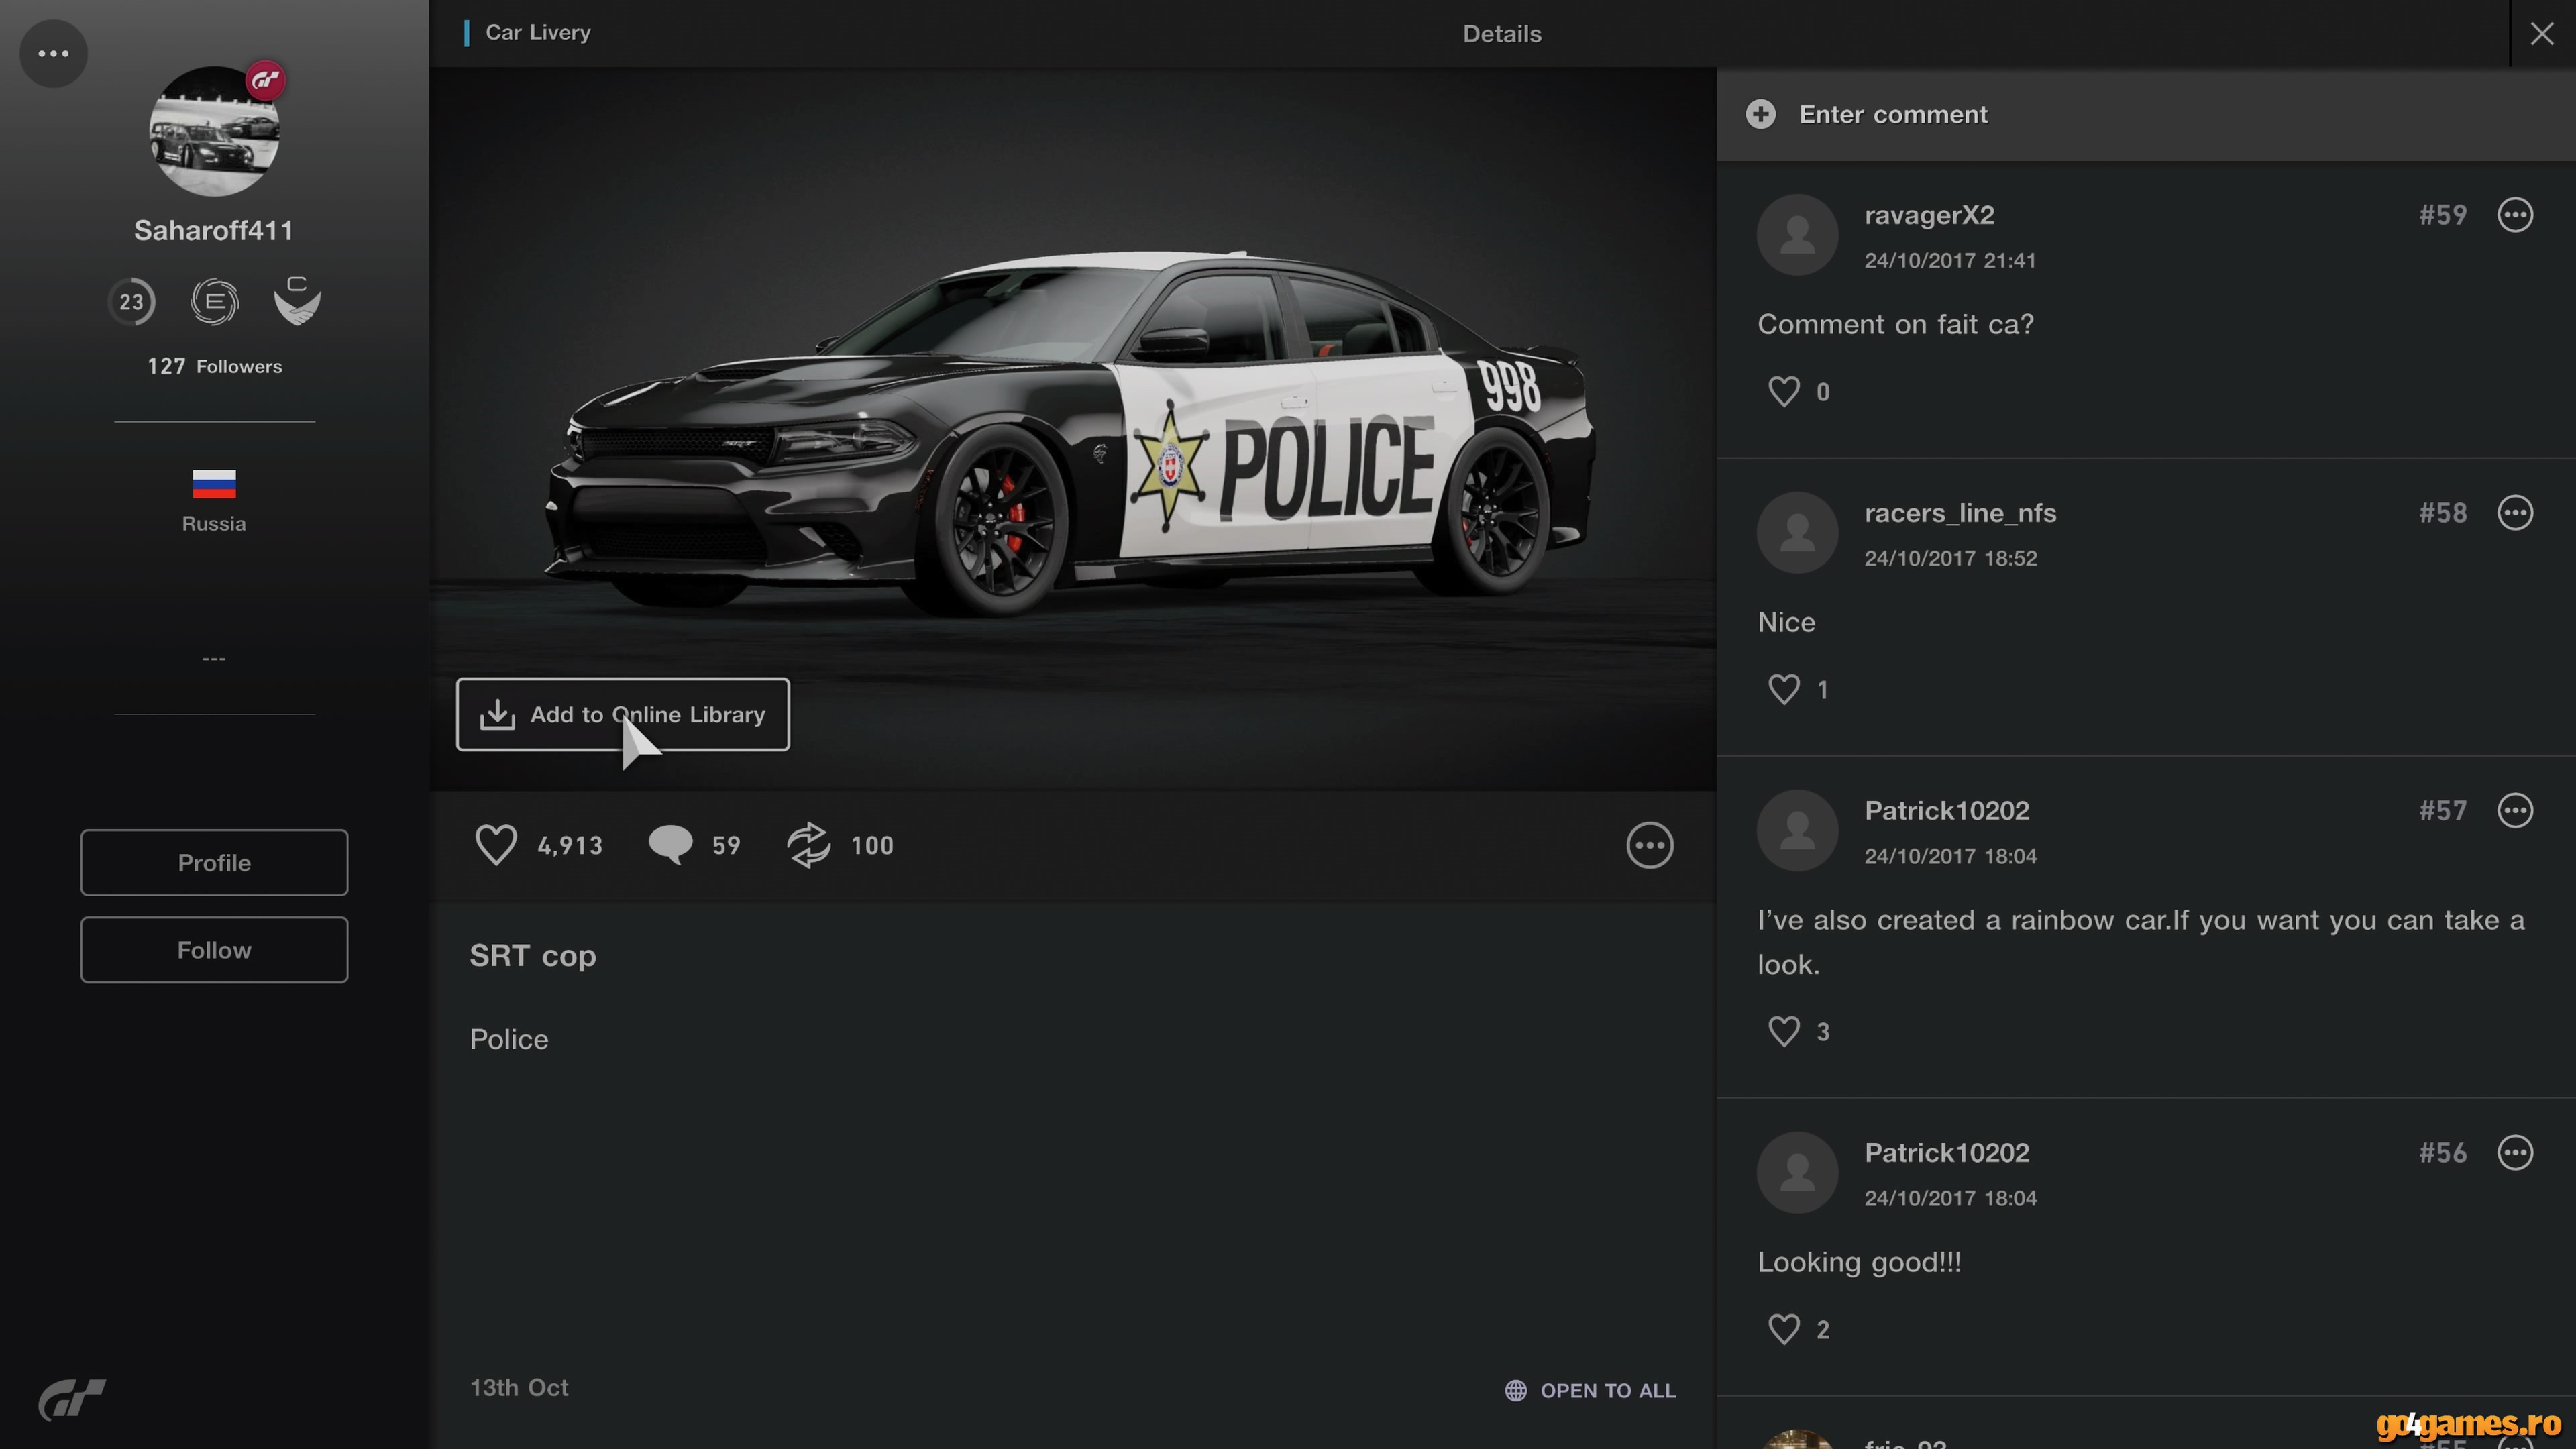The width and height of the screenshot is (2576, 1449).
Task: Click the 24/10/2017 21:41 timestamp
Action: pos(1950,261)
